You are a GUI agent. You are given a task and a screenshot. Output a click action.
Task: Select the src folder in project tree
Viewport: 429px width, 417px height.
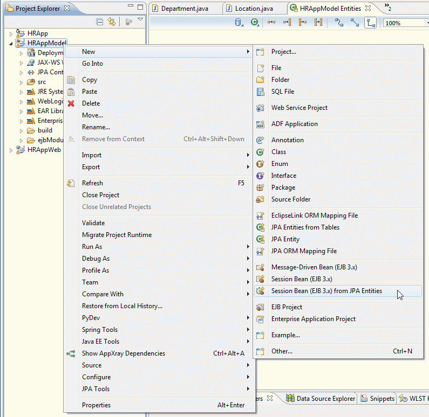pyautogui.click(x=42, y=82)
